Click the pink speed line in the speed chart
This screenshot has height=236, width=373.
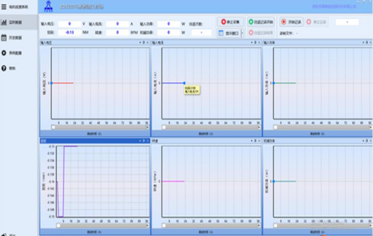173,181
